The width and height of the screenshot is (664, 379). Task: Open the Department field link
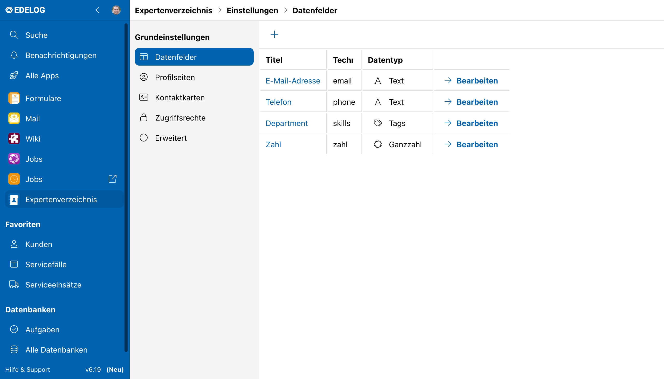[x=286, y=123]
